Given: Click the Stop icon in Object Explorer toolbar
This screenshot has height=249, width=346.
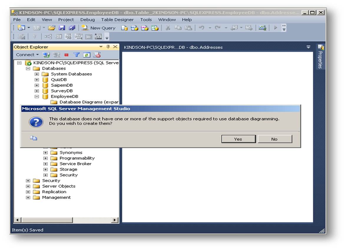Looking at the screenshot, I should pyautogui.click(x=67, y=55).
